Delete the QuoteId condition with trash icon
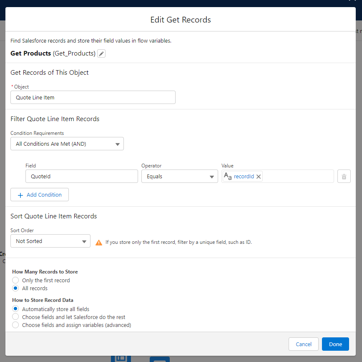The height and width of the screenshot is (362, 362). (x=344, y=177)
